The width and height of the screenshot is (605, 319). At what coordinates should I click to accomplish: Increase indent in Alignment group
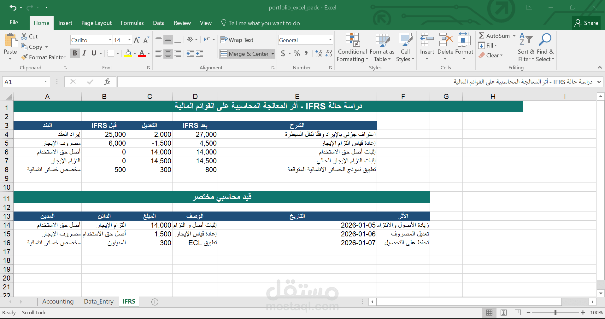point(200,54)
